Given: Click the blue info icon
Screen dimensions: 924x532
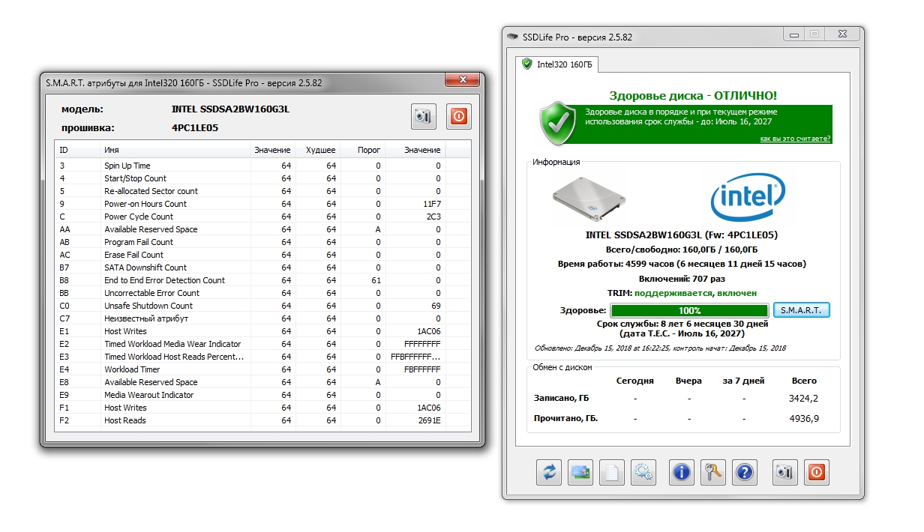Looking at the screenshot, I should tap(682, 472).
